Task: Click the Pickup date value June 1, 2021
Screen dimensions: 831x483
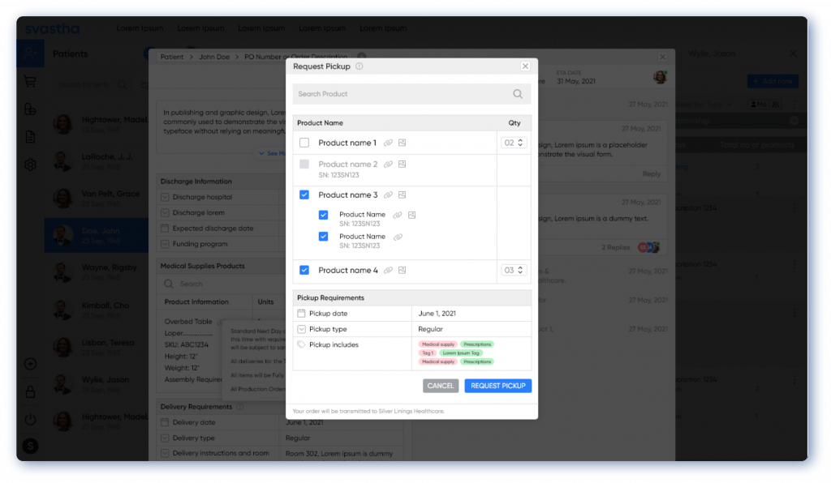Action: 437,313
